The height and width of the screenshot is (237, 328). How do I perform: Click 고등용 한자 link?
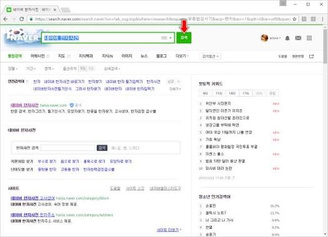click(x=69, y=170)
